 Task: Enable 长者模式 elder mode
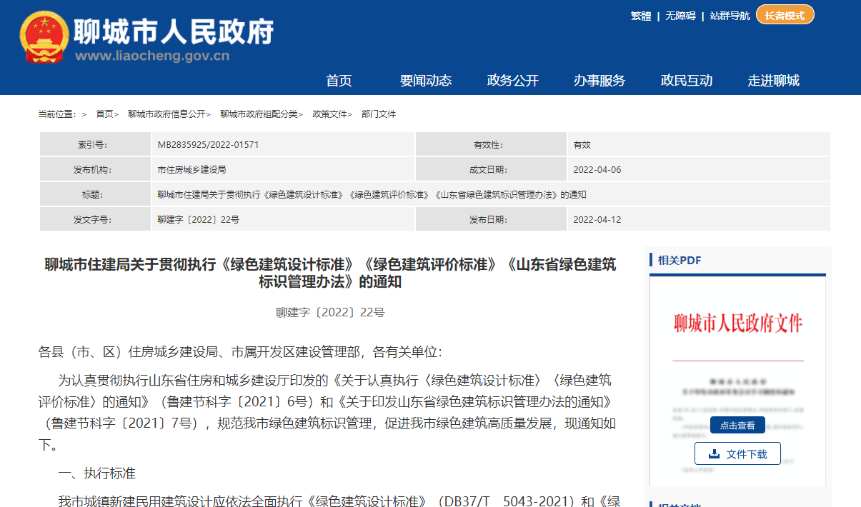[785, 15]
